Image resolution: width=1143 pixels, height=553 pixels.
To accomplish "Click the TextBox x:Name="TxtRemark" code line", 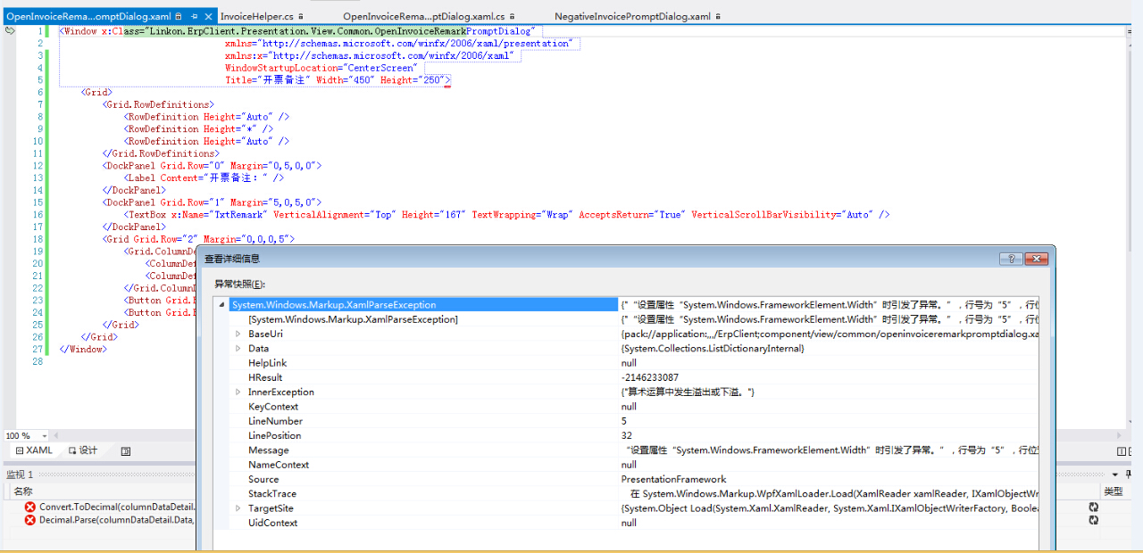I will pos(507,215).
